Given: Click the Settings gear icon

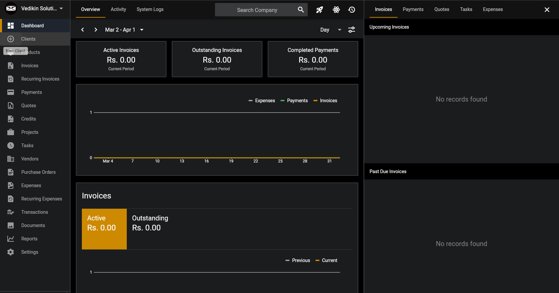Looking at the screenshot, I should point(11,252).
